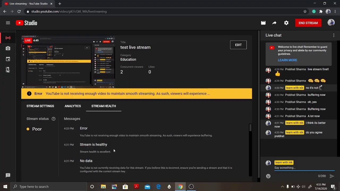Screen dimensions: 340x191
Task: Open stream settings gear icon
Action: coord(286,23)
